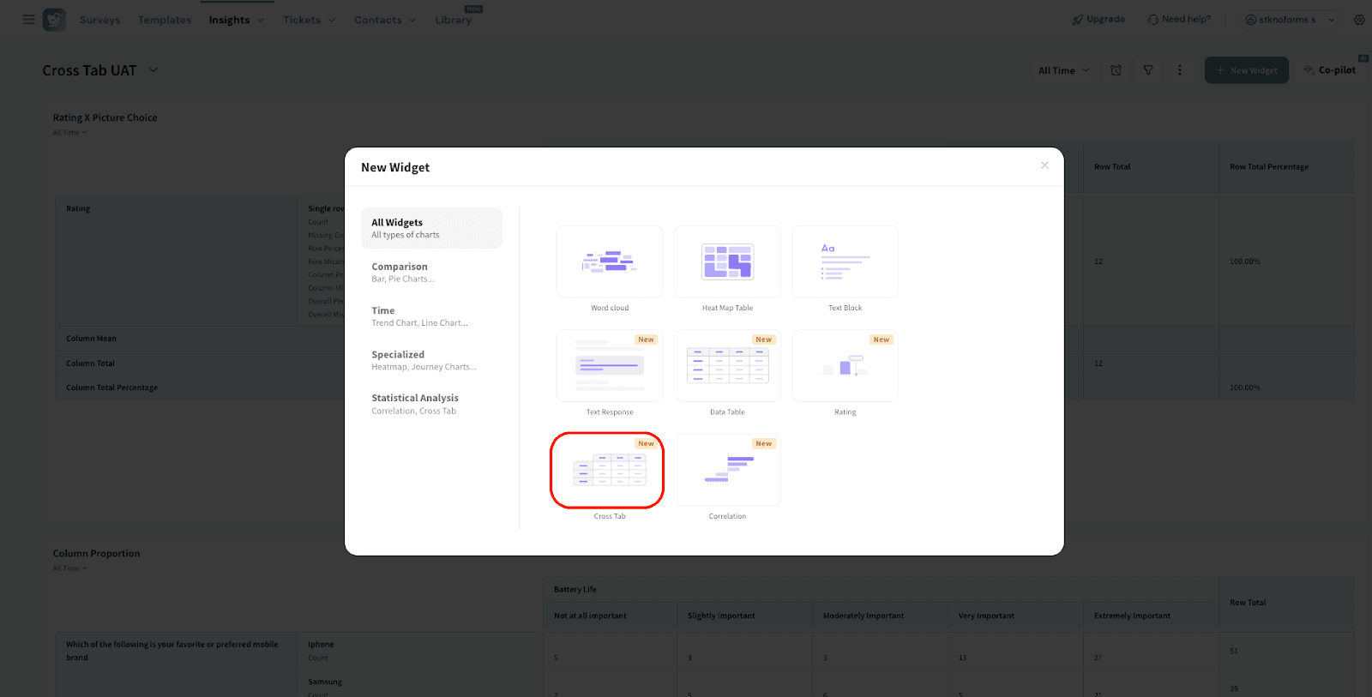Viewport: 1372px width, 697px height.
Task: Expand the Tickets menu
Action: pyautogui.click(x=309, y=20)
